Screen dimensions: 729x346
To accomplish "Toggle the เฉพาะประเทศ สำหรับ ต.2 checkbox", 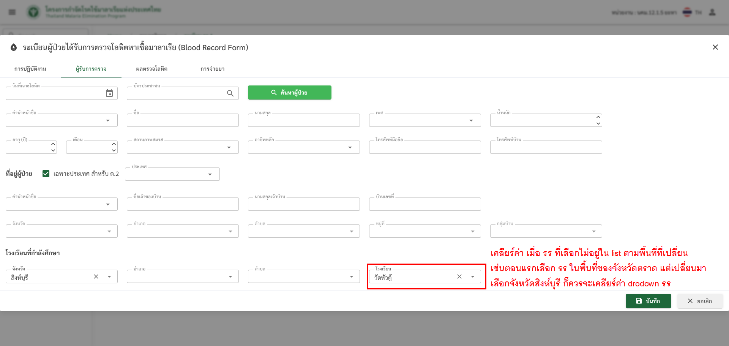I will (46, 174).
